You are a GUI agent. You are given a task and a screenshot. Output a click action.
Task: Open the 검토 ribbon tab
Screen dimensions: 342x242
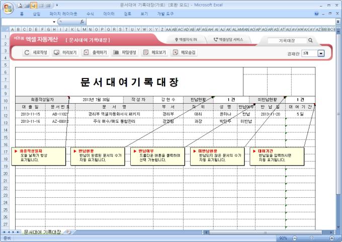point(127,14)
